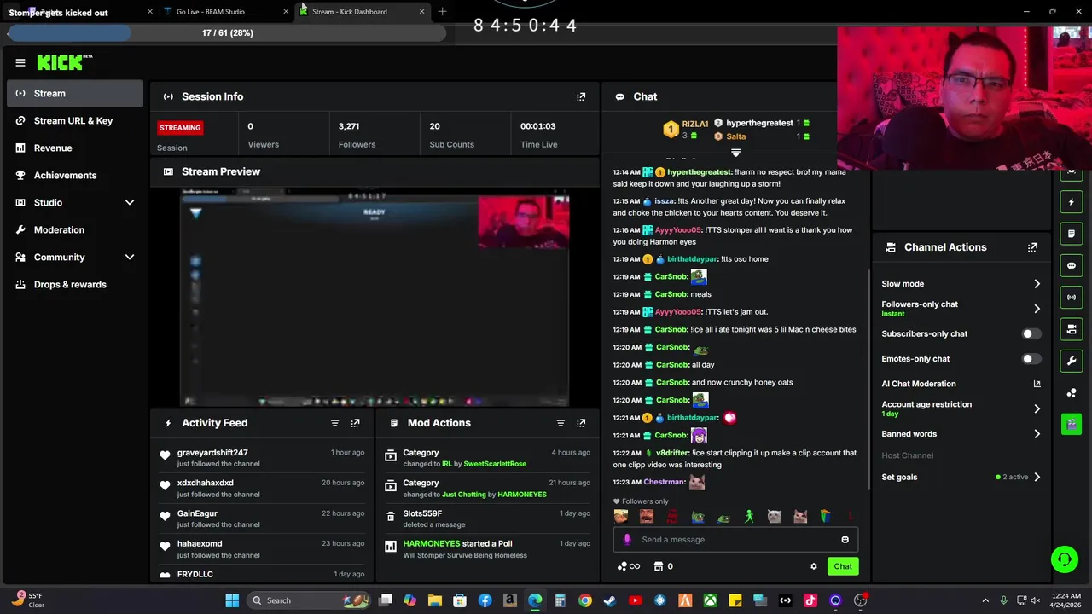The image size is (1092, 614).
Task: Click the camera icon in right sidebar
Action: coord(1072,329)
